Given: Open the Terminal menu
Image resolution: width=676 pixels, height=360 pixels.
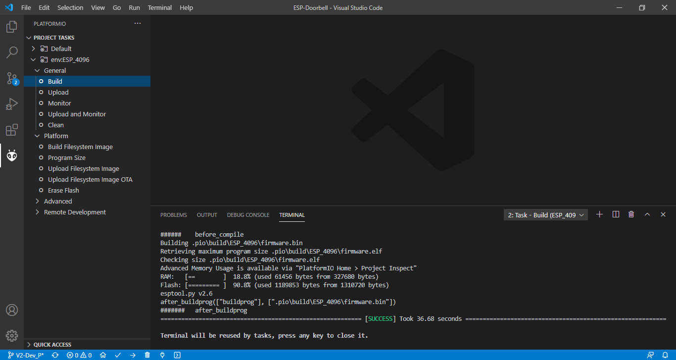Looking at the screenshot, I should pos(160,7).
